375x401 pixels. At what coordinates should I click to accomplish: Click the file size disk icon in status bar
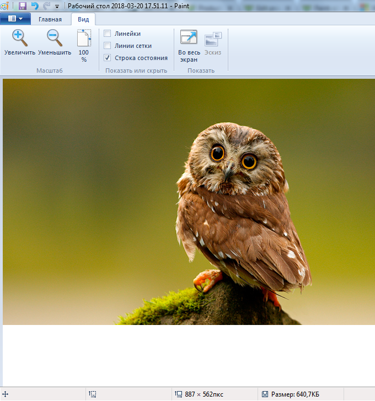click(265, 394)
